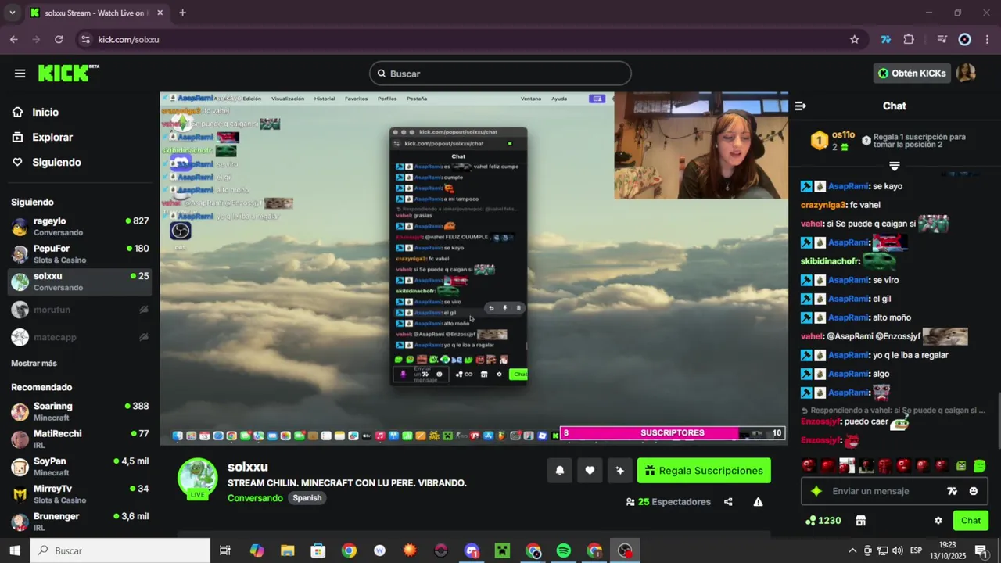Select the green angry face quick emote
This screenshot has width=1001, height=563.
[961, 466]
